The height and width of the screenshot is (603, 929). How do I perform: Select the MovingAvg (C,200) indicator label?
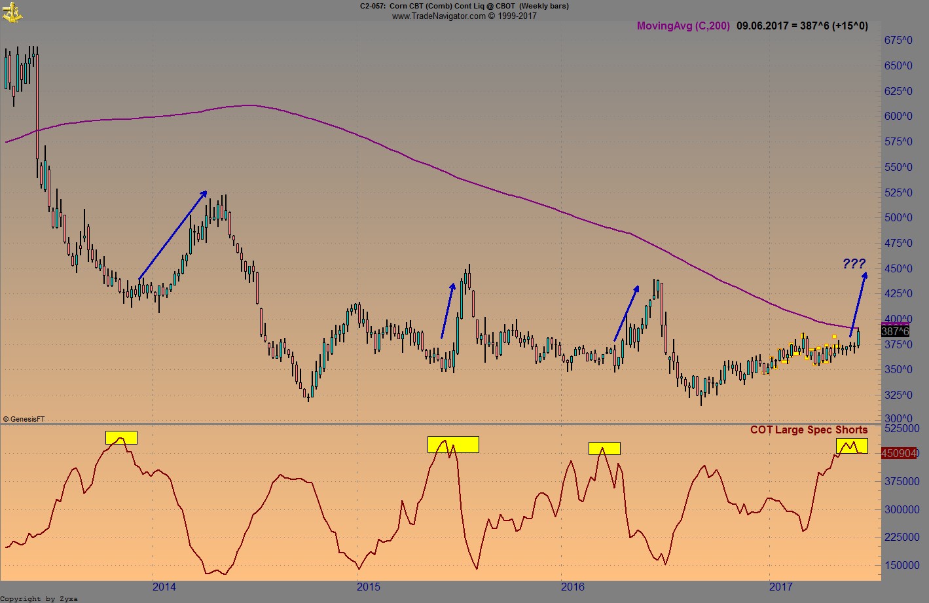coord(682,26)
